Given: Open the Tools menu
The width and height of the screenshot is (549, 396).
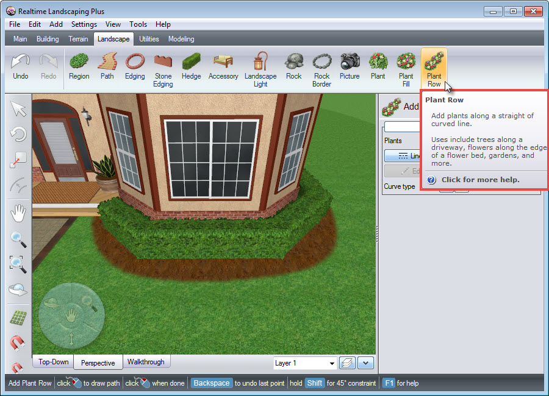Looking at the screenshot, I should [138, 24].
